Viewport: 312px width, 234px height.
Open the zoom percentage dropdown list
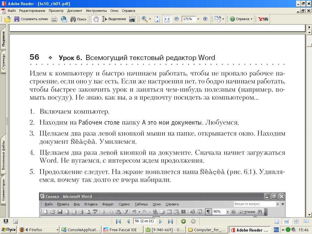[198, 19]
